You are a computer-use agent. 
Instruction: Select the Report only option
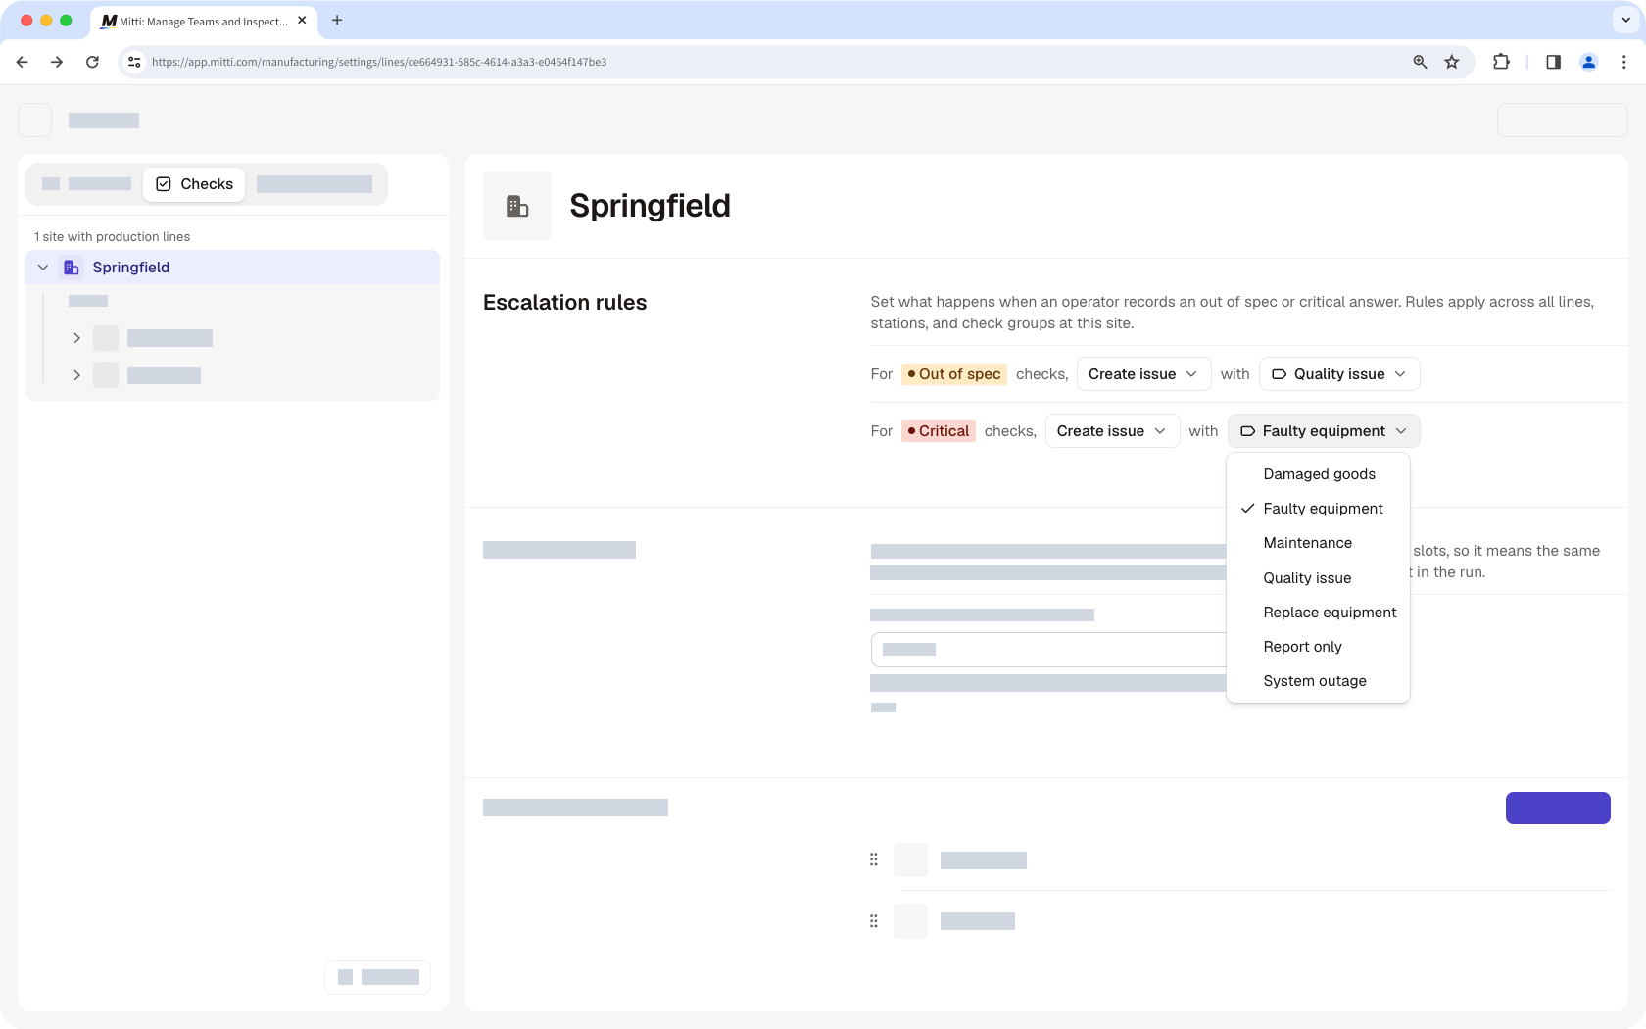tap(1318, 647)
